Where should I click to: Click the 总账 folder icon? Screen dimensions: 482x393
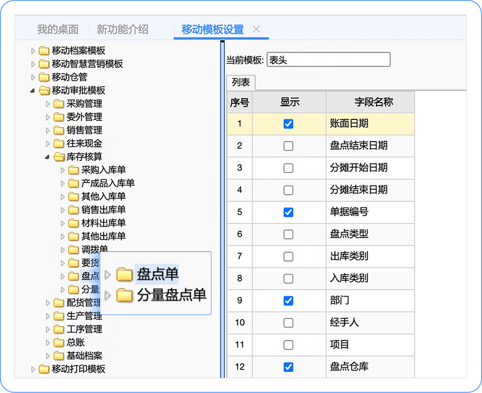[58, 342]
